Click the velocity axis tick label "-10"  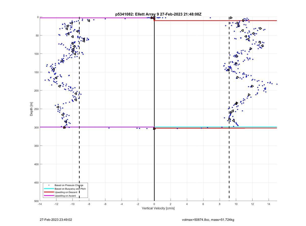(72, 204)
